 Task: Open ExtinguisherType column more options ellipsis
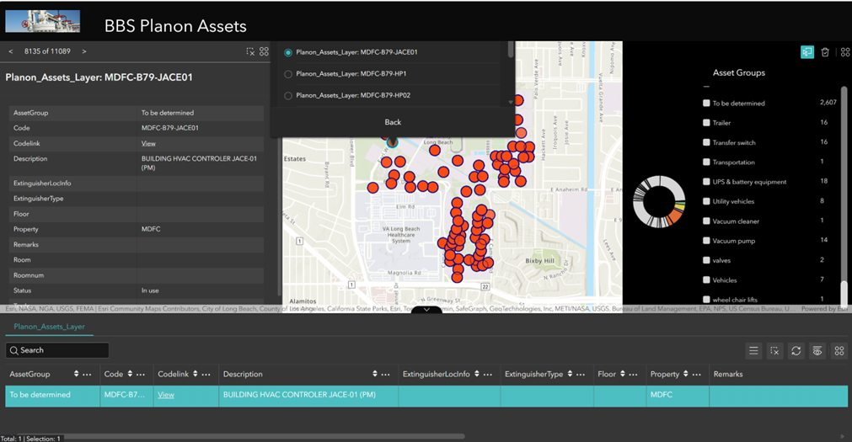coord(581,375)
